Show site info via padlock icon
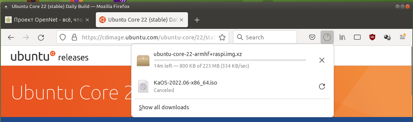The height and width of the screenshot is (122, 413). coord(74,37)
